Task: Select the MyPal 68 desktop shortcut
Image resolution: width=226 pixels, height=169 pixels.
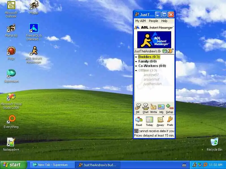Action: point(11,31)
